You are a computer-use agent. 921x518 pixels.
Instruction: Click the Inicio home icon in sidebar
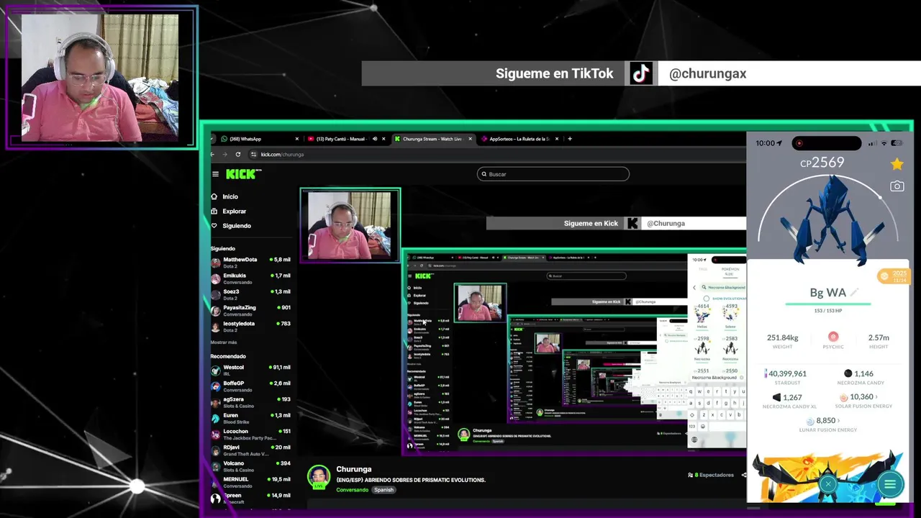[214, 196]
